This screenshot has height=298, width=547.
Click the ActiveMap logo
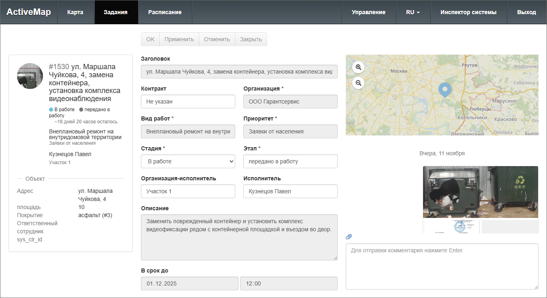pos(29,12)
